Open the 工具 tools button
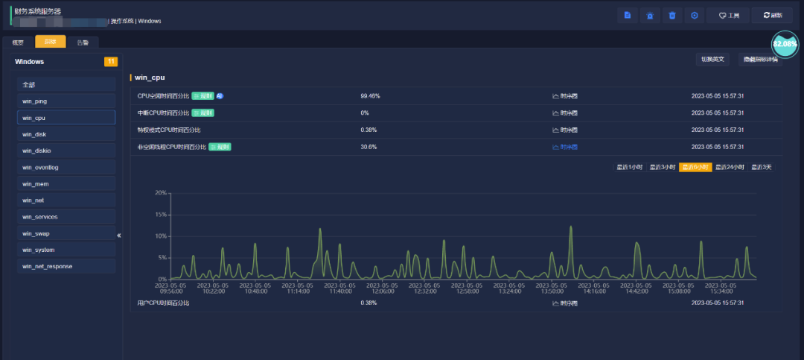 727,16
